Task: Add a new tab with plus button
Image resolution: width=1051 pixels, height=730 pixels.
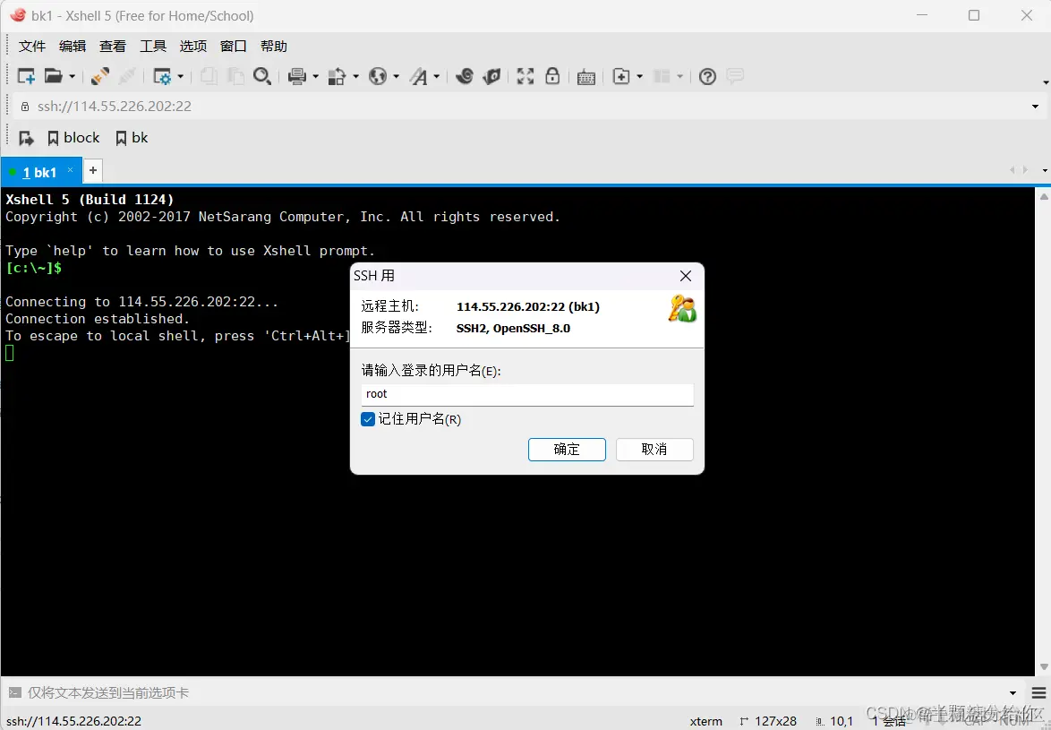Action: click(x=93, y=170)
